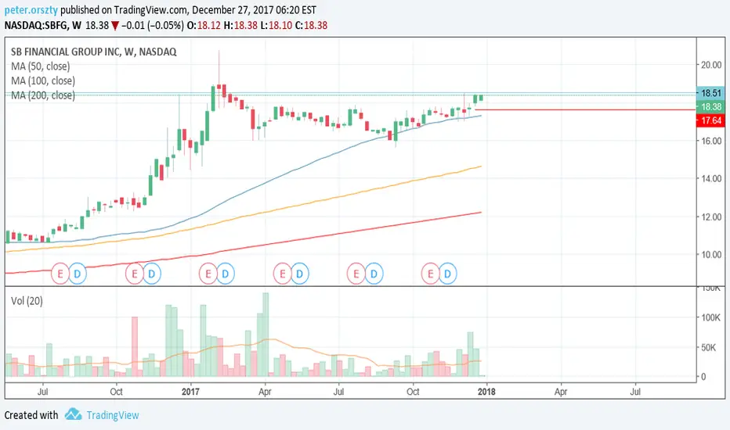Click the Apr label after 2018
730x430 pixels.
[561, 392]
